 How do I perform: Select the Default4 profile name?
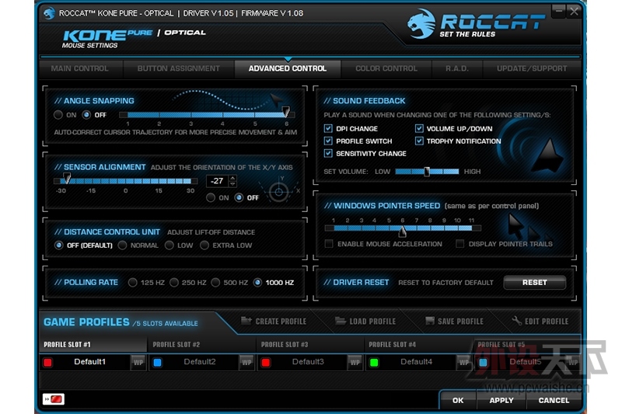tap(416, 362)
